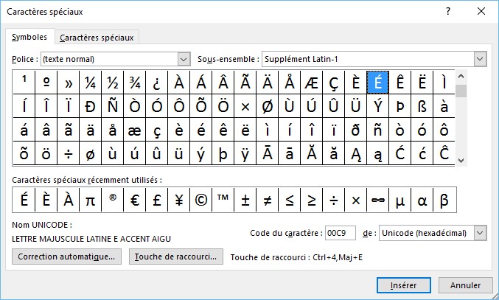Select À in the recently used row
This screenshot has height=300, width=499.
click(x=69, y=200)
